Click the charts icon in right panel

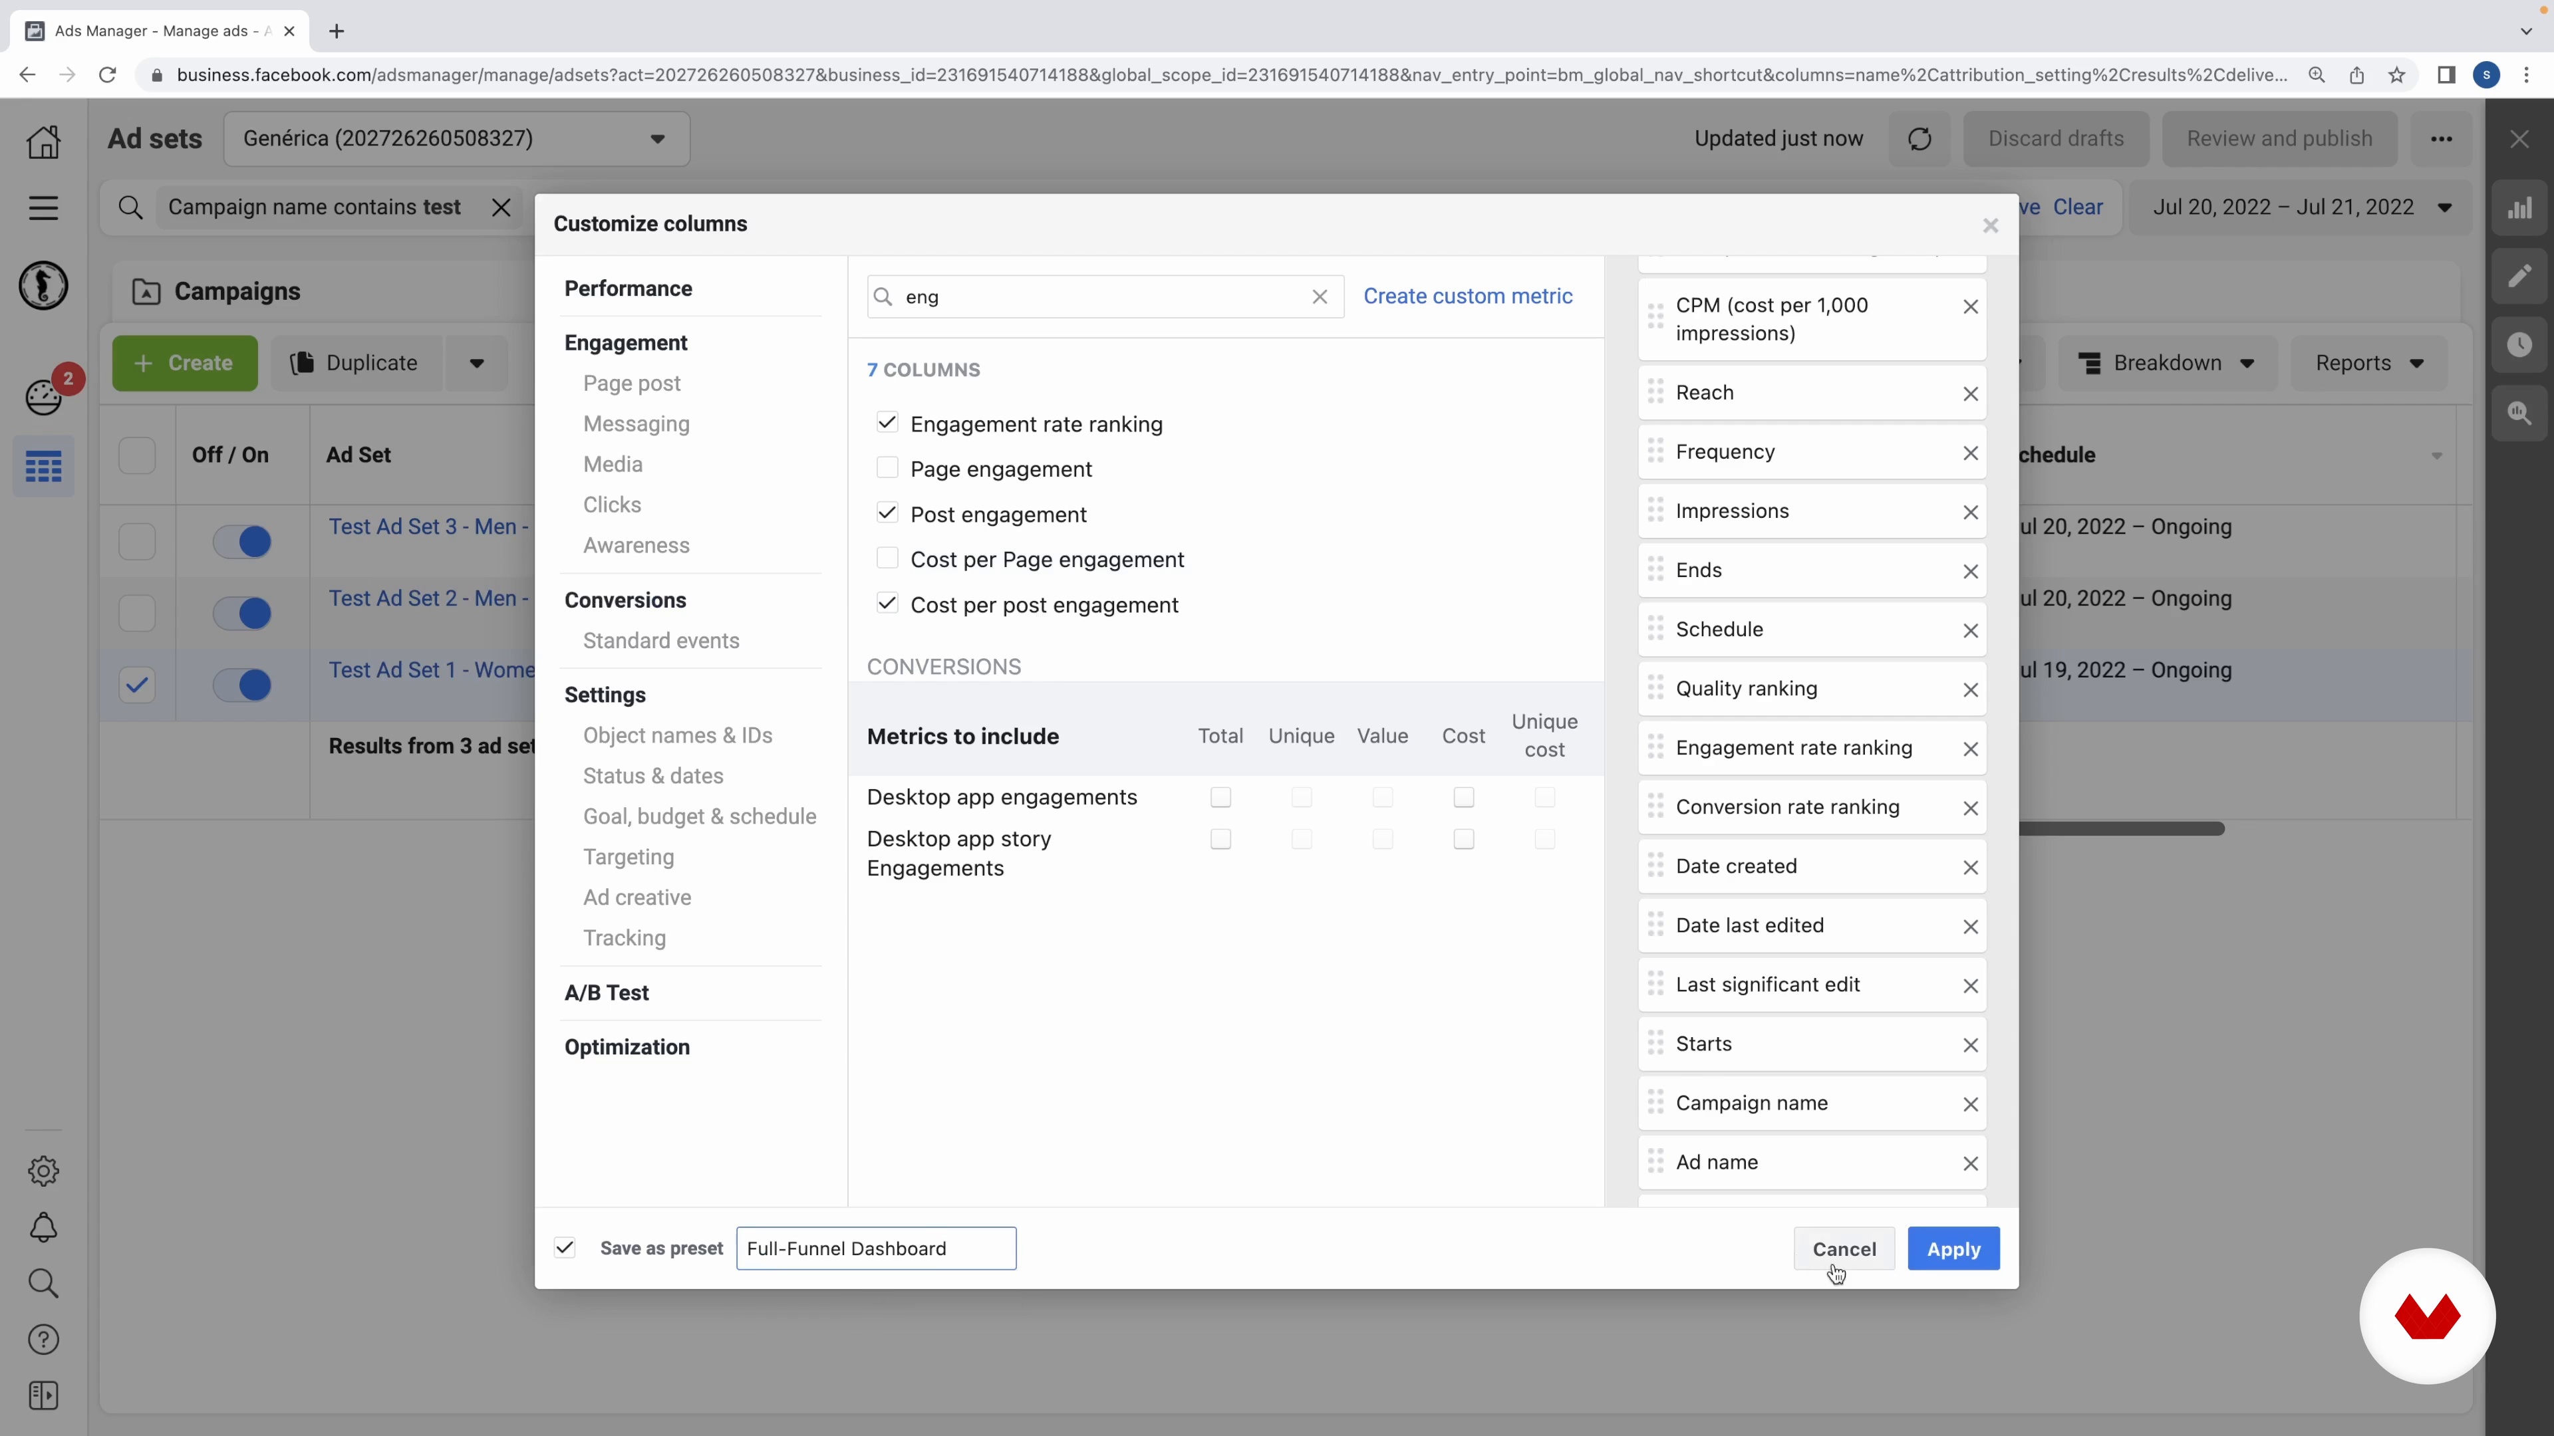coord(2519,208)
